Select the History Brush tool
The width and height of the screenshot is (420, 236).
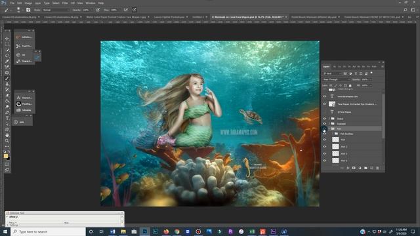[x=7, y=90]
